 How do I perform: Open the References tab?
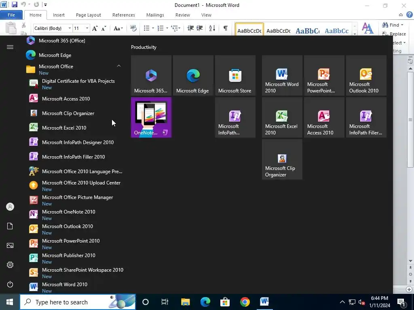[x=124, y=15]
